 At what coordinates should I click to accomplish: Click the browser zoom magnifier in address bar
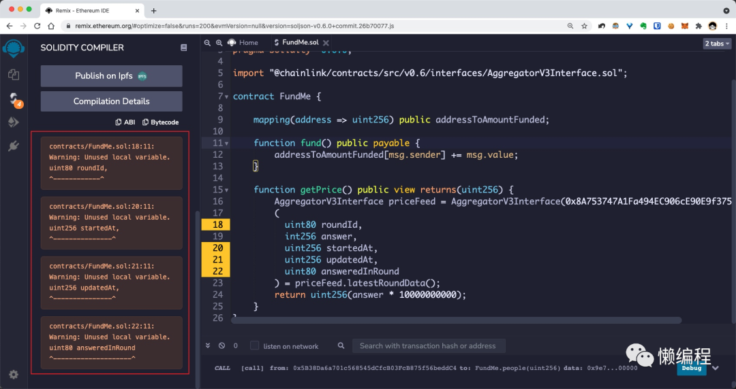tap(570, 26)
